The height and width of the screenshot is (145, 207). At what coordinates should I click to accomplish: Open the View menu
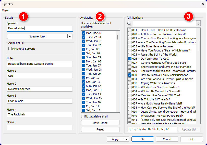[5, 10]
